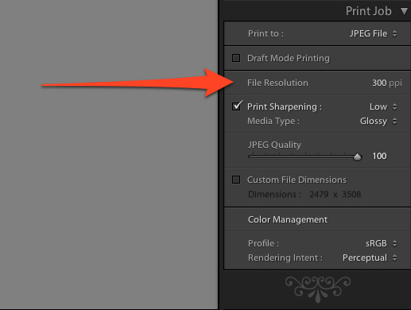Open the Print Sharpening Low dropdown

click(383, 107)
